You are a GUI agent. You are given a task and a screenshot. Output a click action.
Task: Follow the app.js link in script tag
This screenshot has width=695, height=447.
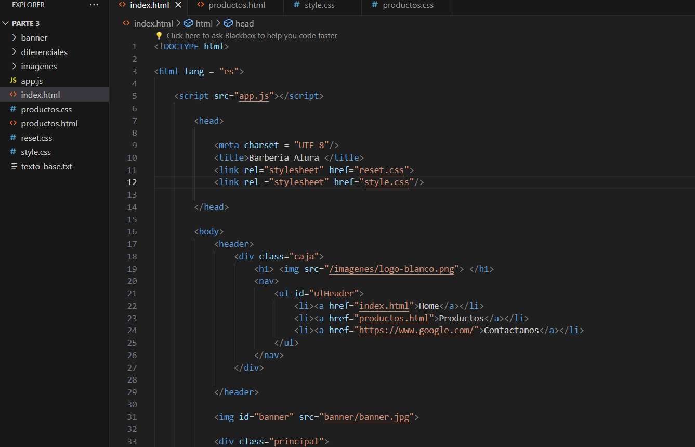click(254, 96)
